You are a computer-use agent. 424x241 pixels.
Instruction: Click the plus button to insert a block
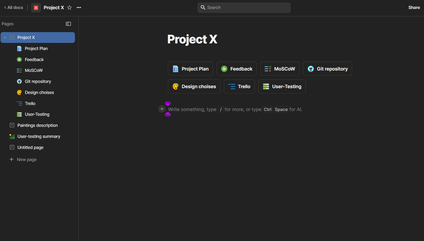(x=162, y=109)
